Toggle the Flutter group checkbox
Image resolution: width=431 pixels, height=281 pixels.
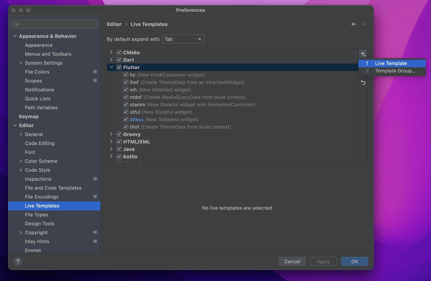pos(119,67)
